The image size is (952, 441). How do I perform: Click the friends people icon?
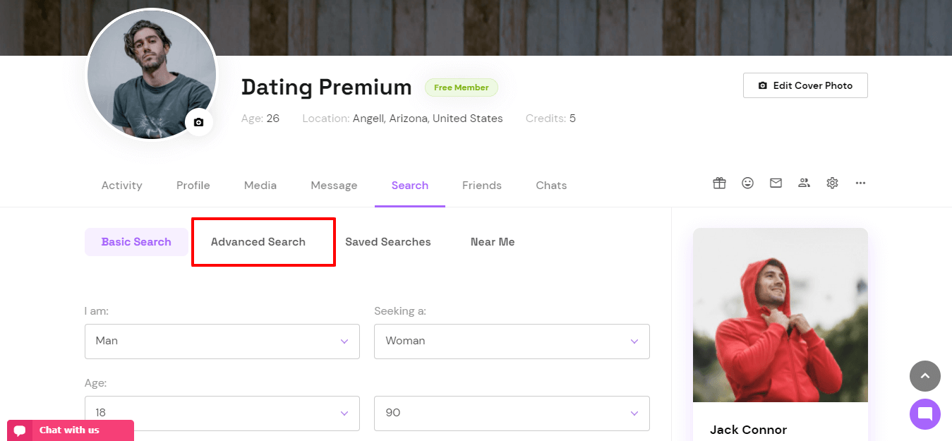804,183
